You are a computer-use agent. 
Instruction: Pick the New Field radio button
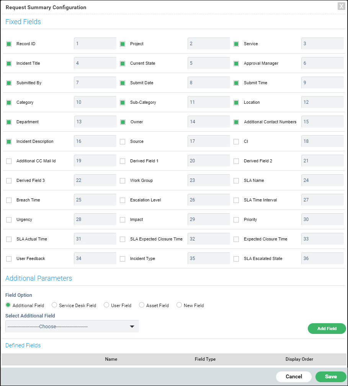coord(179,305)
